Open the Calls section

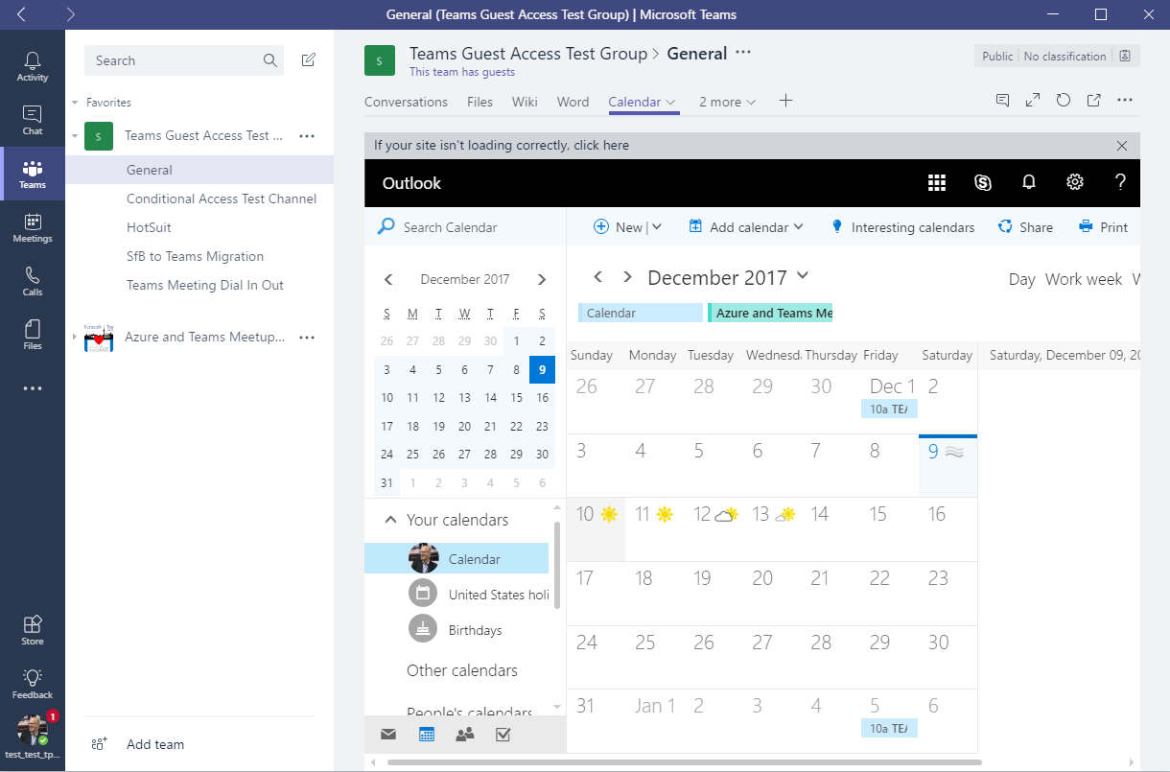pos(33,281)
